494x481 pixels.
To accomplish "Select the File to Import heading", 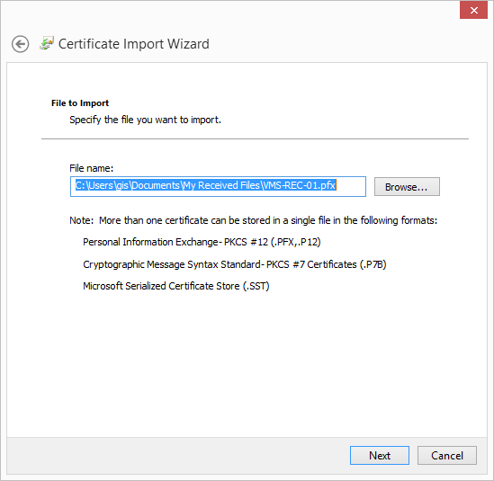I will [80, 102].
